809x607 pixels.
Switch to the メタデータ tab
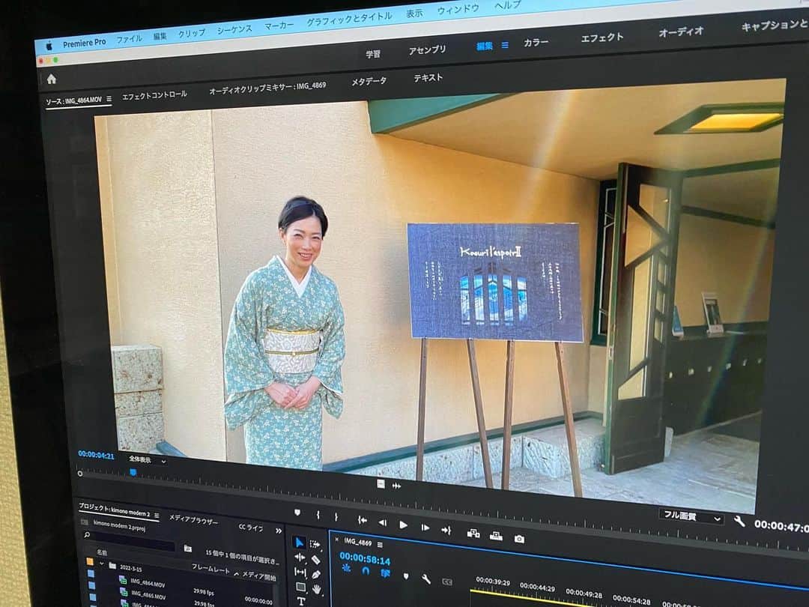pyautogui.click(x=369, y=81)
